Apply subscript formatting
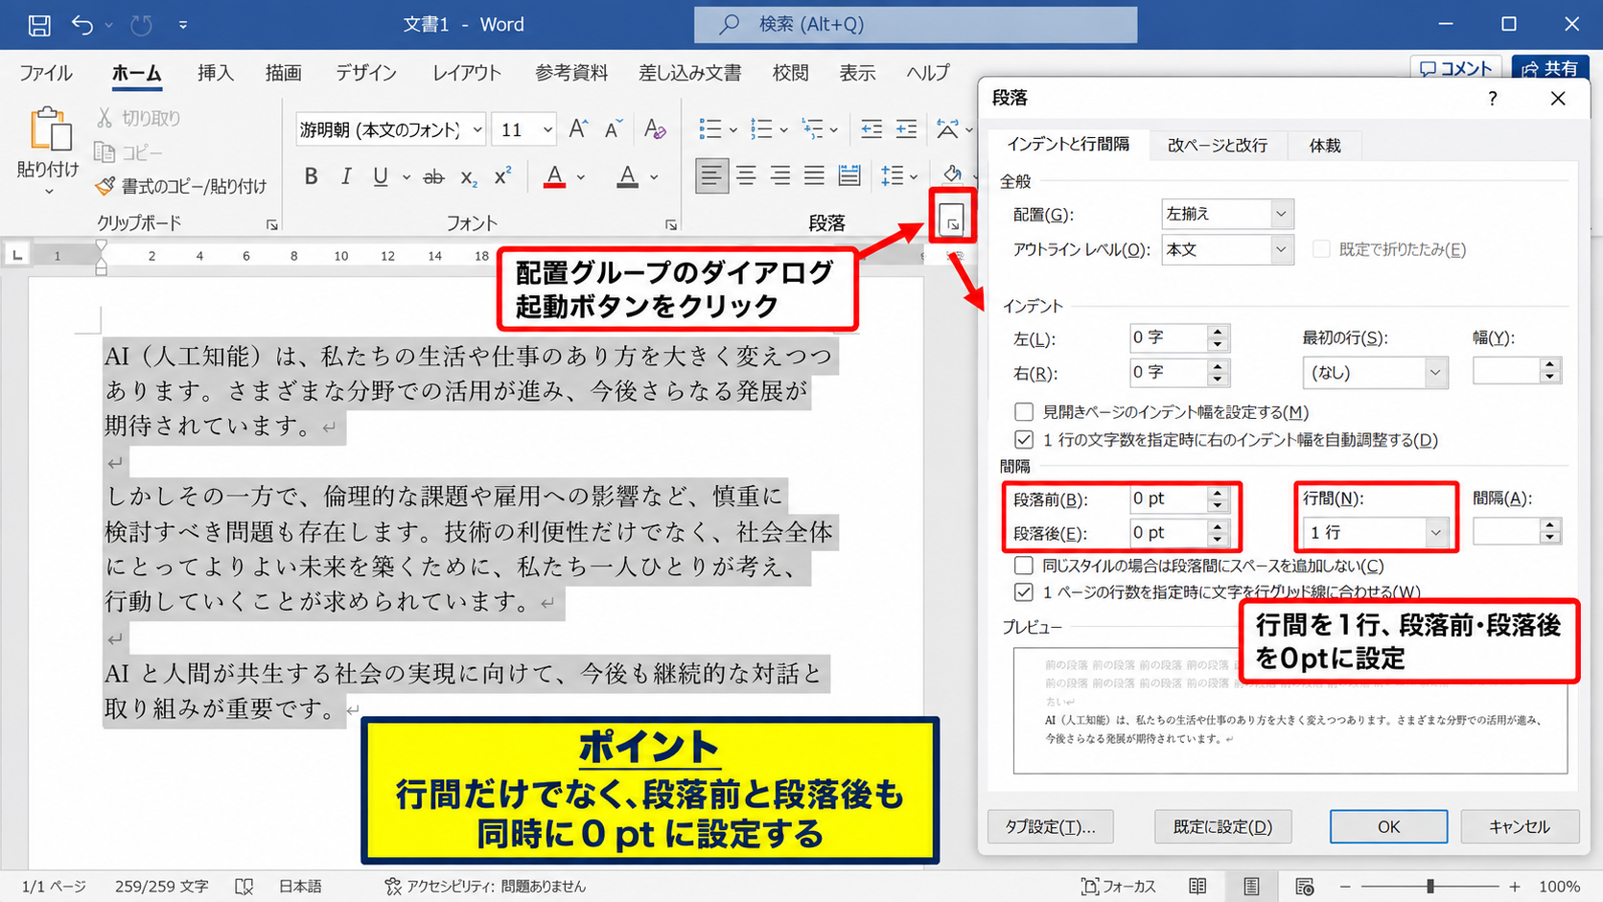 click(469, 176)
